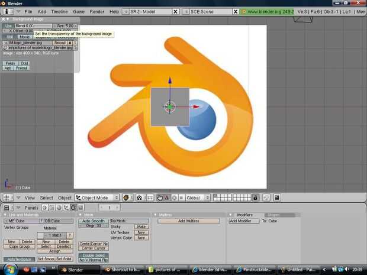Click the render this window icon
This screenshot has width=367, height=275.
click(x=277, y=198)
